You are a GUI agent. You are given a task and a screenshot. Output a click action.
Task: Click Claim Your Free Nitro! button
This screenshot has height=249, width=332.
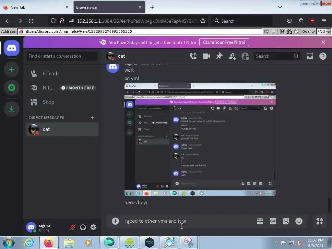(x=224, y=42)
